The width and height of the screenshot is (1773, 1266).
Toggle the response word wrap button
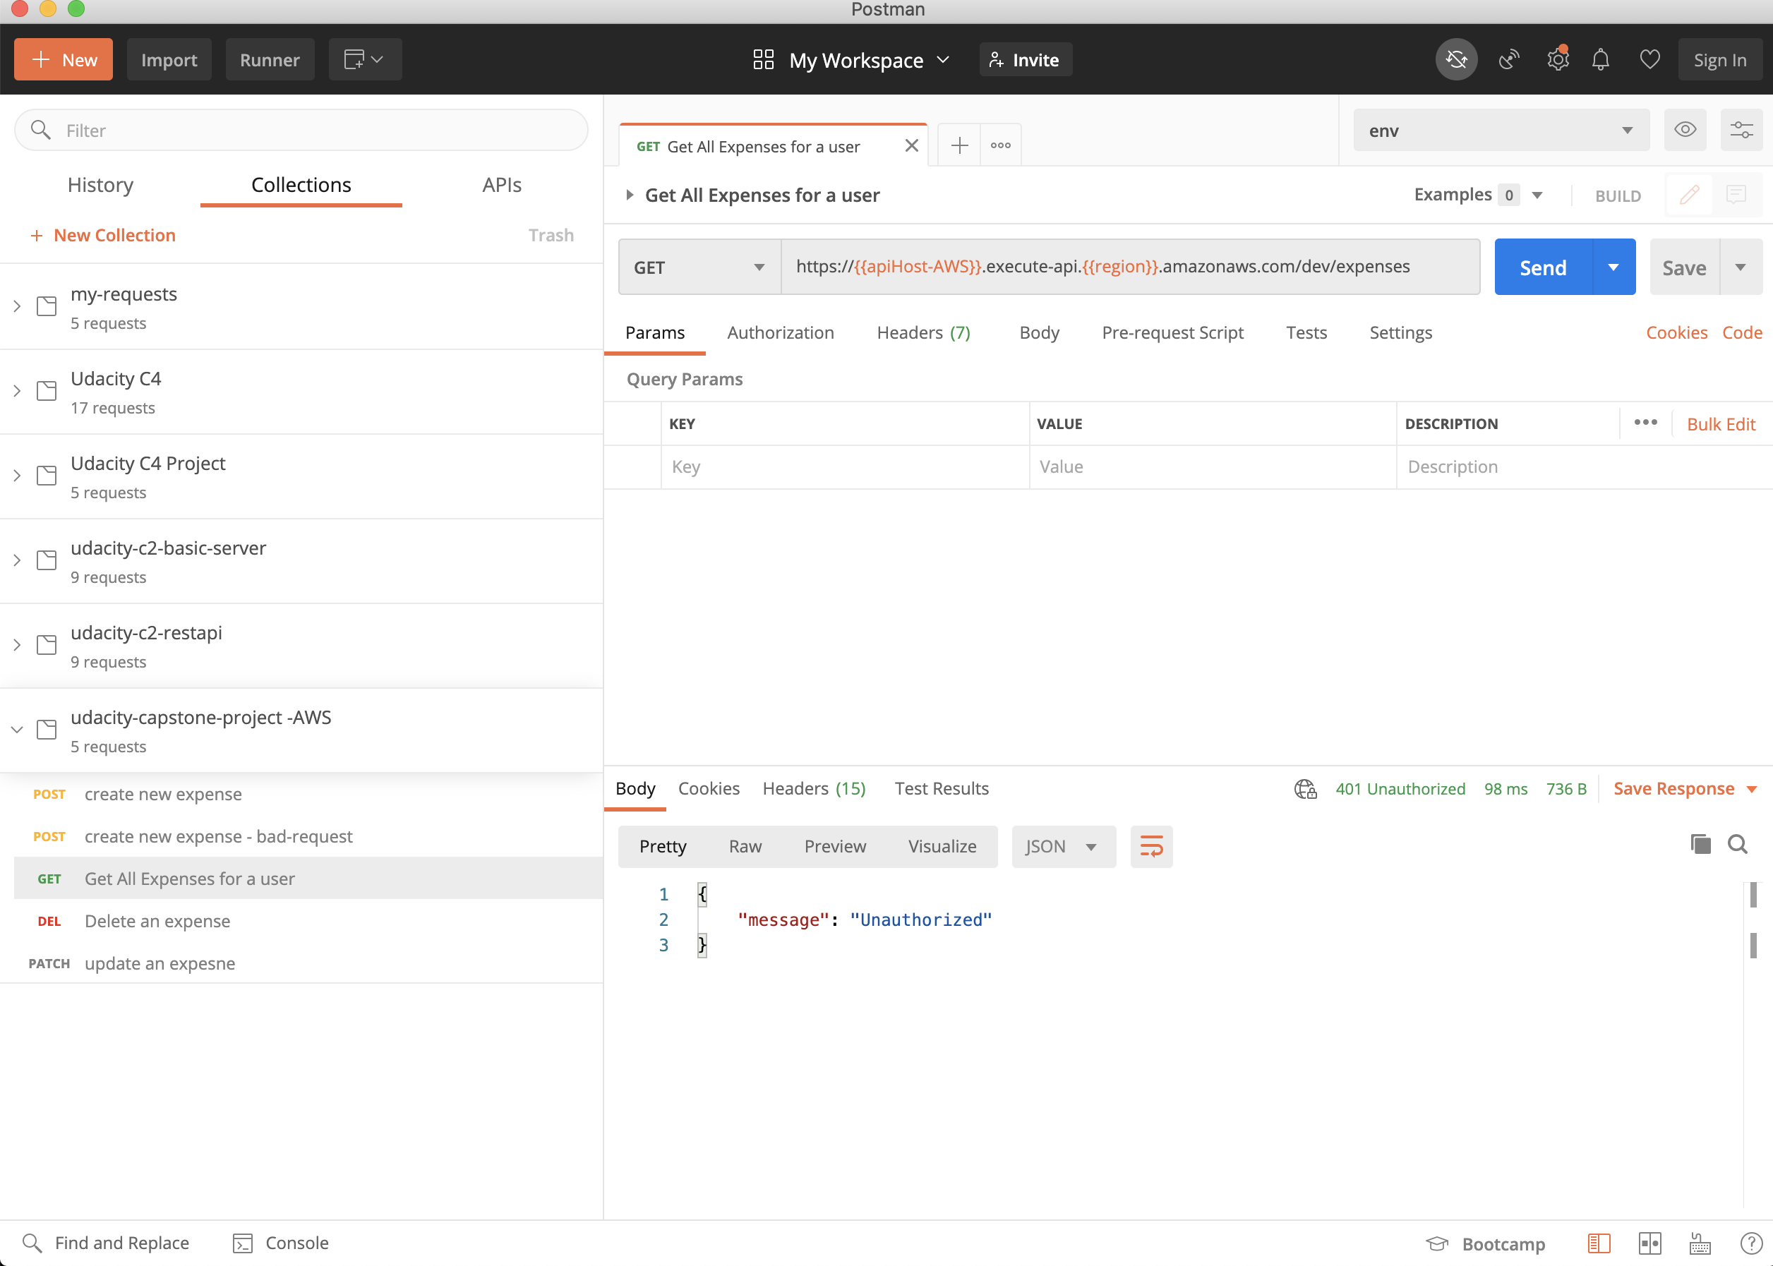[x=1150, y=846]
